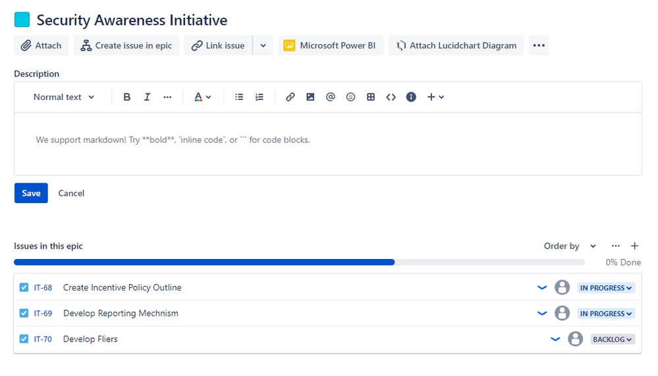658x376 pixels.
Task: Click the IT-69 task type checkbox icon
Action: tap(24, 313)
